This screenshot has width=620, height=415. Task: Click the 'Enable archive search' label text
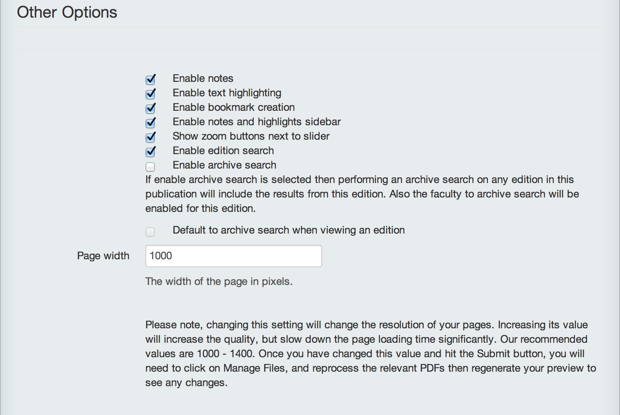point(224,165)
